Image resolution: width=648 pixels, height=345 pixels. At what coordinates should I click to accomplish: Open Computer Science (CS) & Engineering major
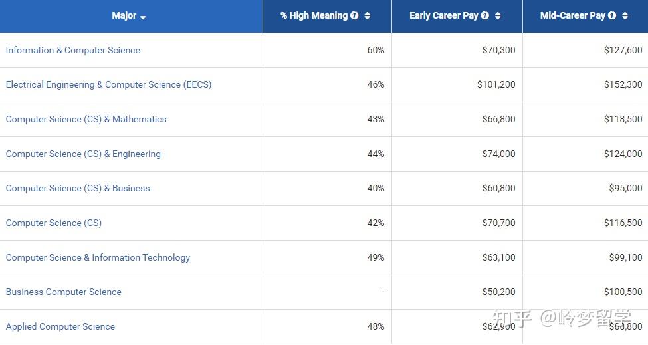coord(83,154)
